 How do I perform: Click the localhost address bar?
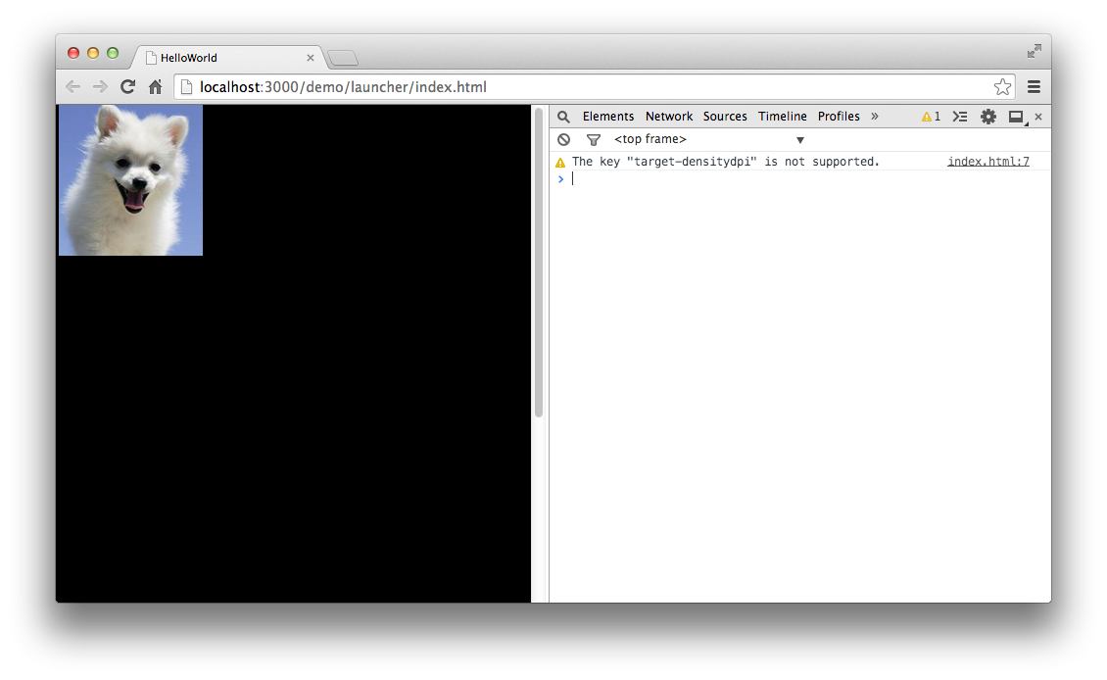[x=588, y=87]
